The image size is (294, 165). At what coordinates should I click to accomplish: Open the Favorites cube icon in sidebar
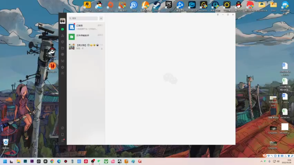coord(62,42)
